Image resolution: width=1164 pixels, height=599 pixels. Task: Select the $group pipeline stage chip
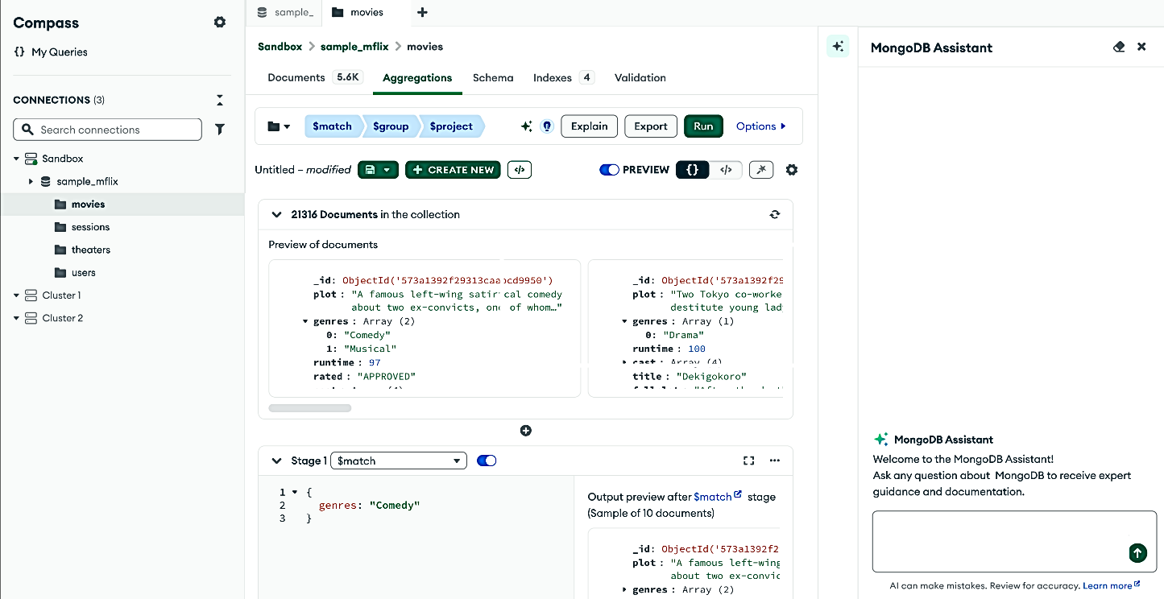click(x=391, y=126)
